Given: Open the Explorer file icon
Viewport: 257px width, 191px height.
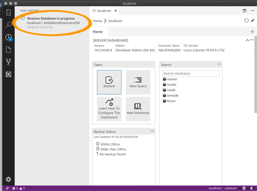Looking at the screenshot, I should pos(8,50).
